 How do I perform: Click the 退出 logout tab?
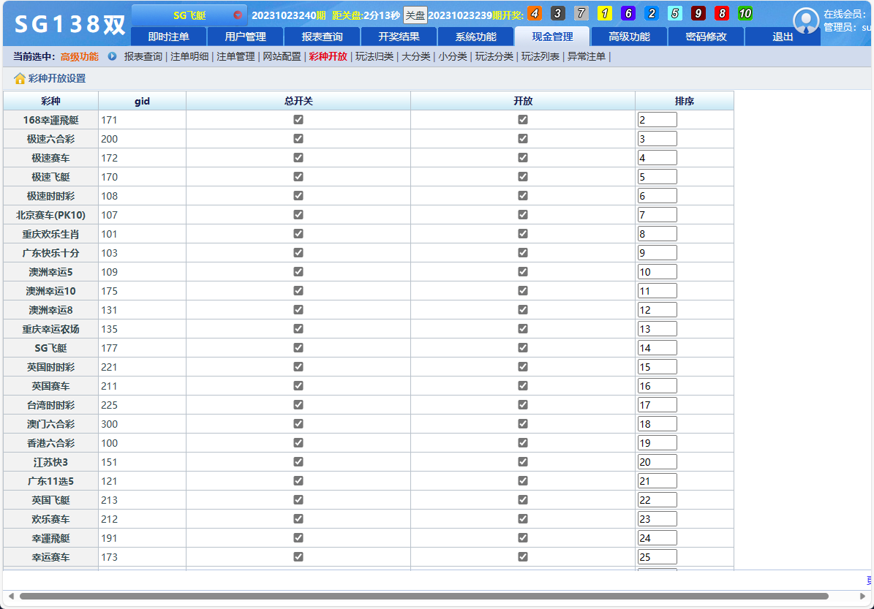pyautogui.click(x=783, y=37)
